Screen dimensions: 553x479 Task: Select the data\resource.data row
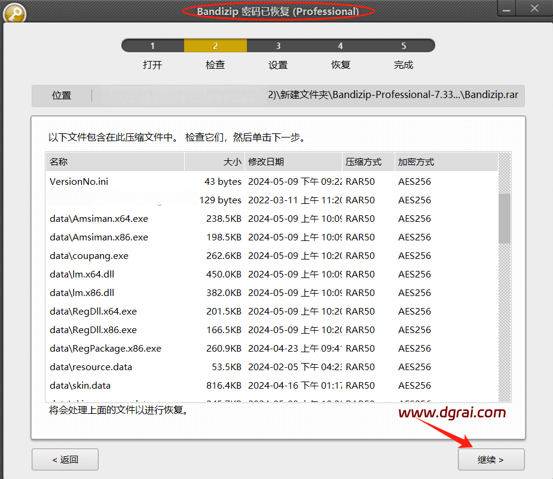coord(272,367)
